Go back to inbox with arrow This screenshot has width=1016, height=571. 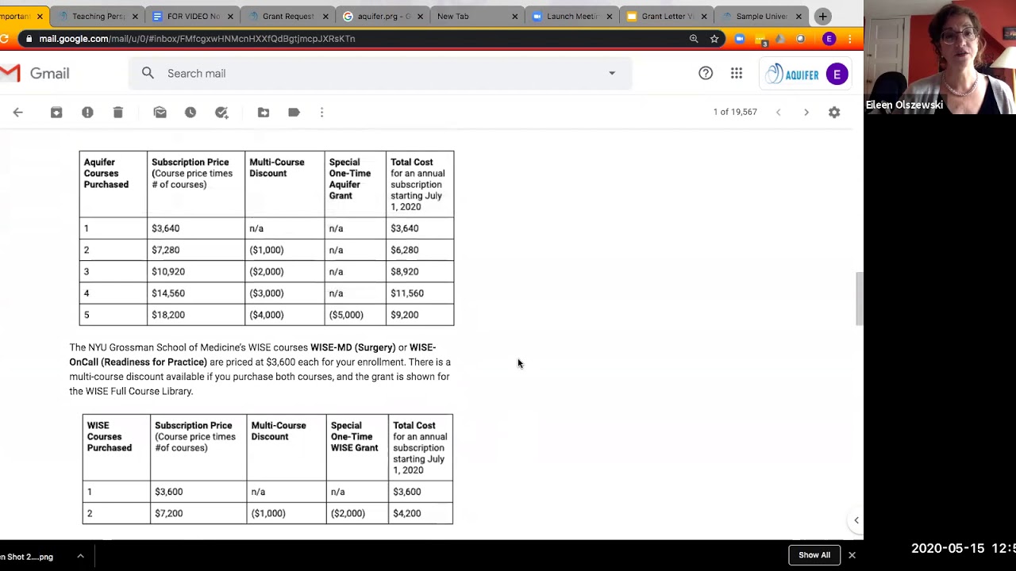[x=17, y=113]
